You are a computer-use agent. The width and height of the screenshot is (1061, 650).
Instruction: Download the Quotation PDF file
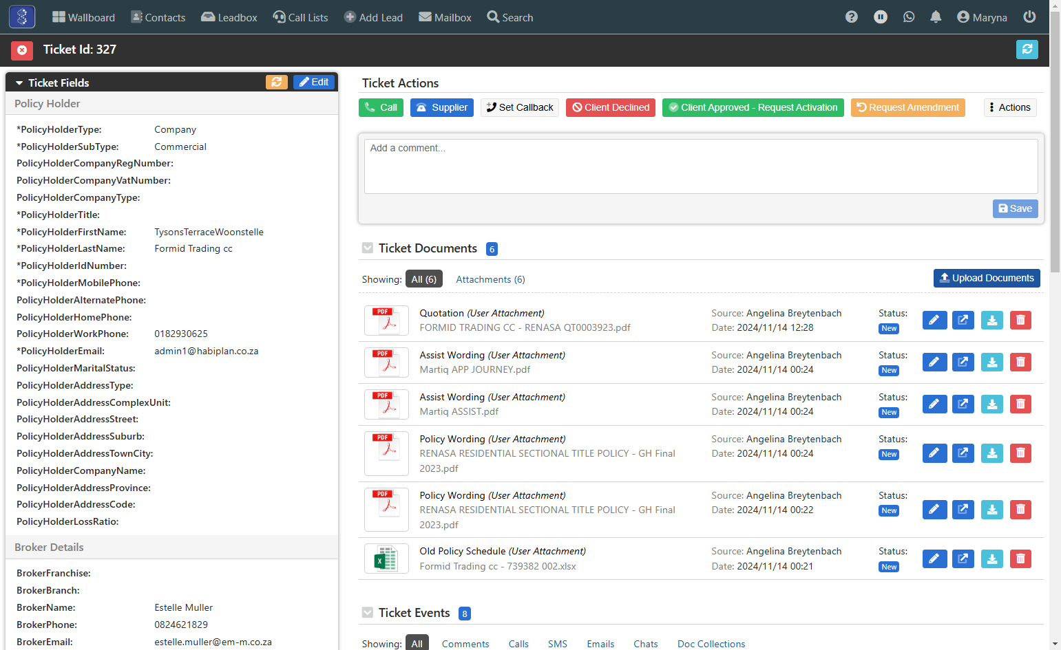992,320
